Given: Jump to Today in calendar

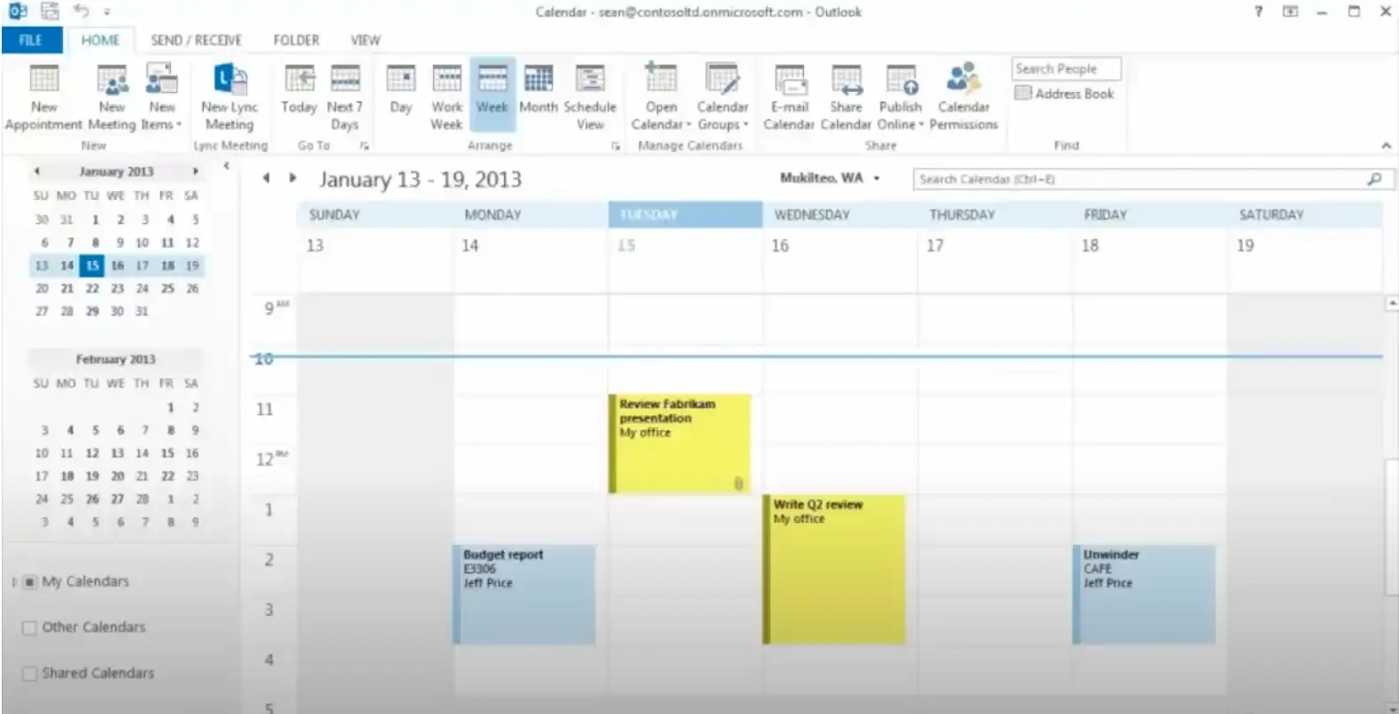Looking at the screenshot, I should coord(298,94).
